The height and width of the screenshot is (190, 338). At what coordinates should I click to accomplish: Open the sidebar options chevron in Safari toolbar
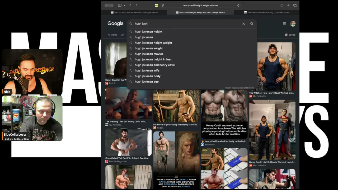click(x=124, y=5)
